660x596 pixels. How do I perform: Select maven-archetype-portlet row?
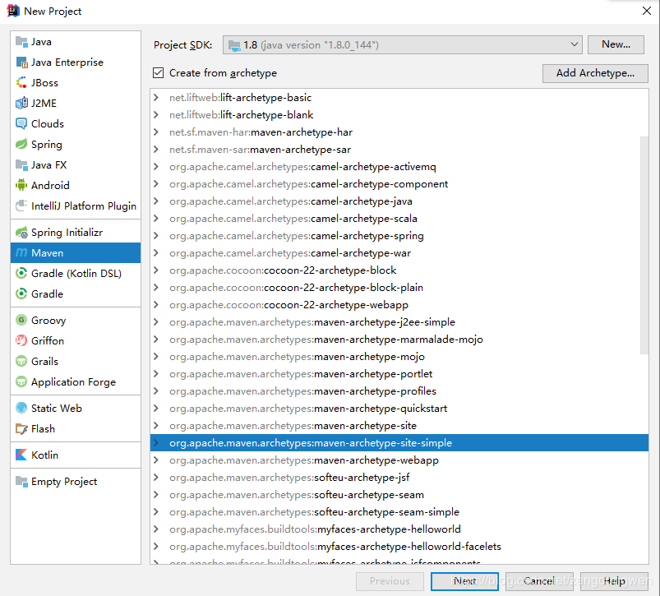[x=399, y=374]
